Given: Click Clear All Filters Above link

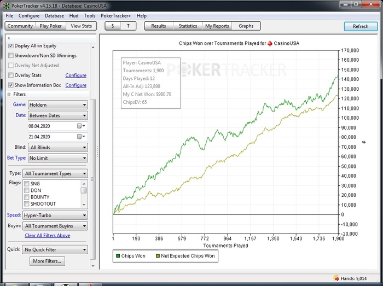Looking at the screenshot, I should coord(48,236).
